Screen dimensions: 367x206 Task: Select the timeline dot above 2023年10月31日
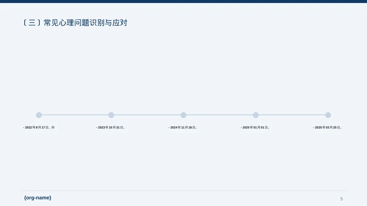click(111, 115)
